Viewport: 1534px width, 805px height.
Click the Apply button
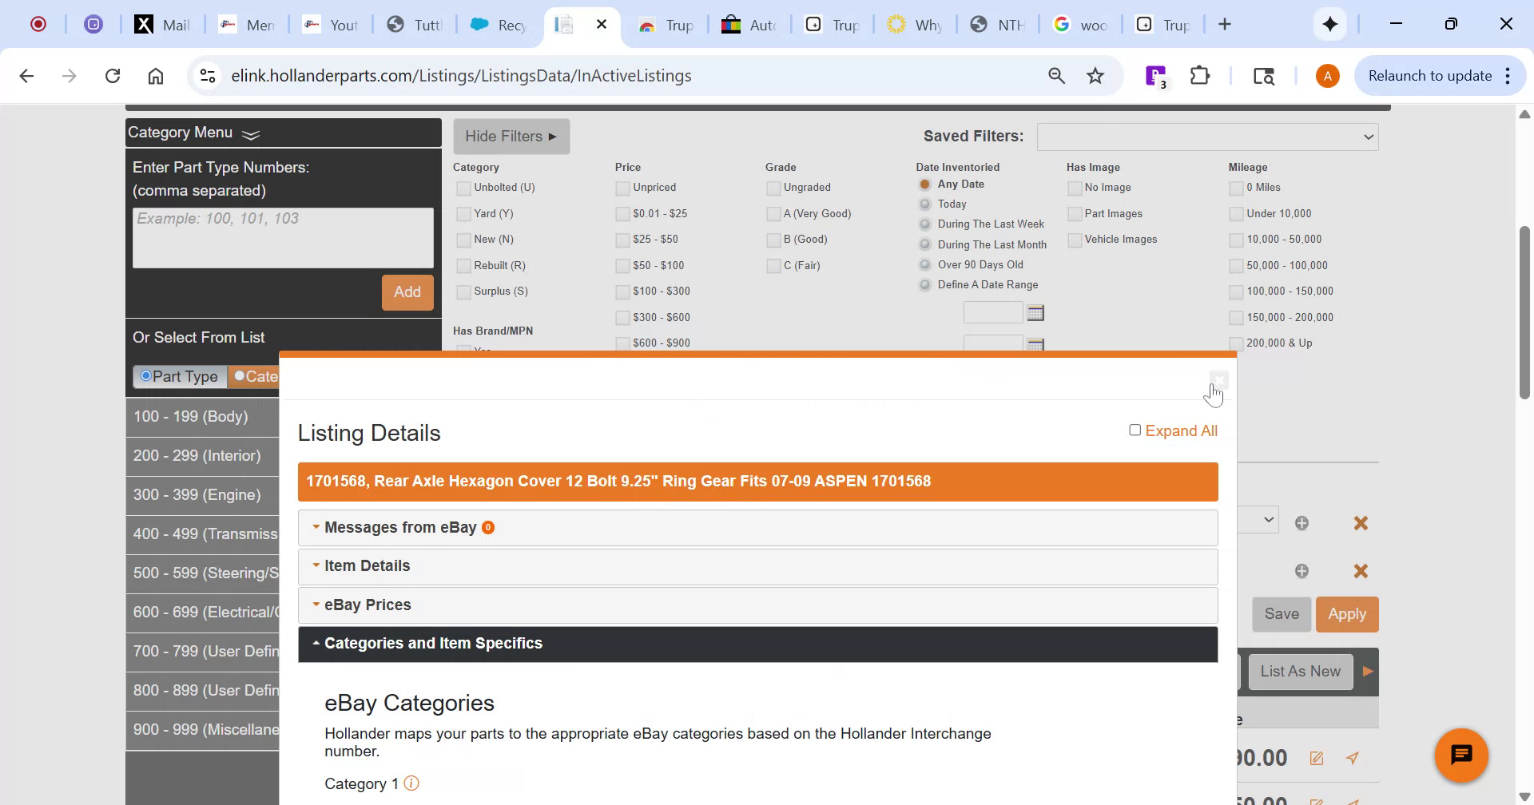click(1347, 614)
